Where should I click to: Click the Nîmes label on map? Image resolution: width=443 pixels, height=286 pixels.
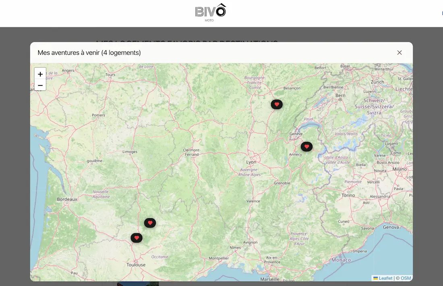235,248
